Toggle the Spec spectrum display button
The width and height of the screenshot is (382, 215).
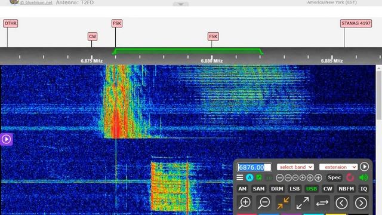pyautogui.click(x=334, y=177)
